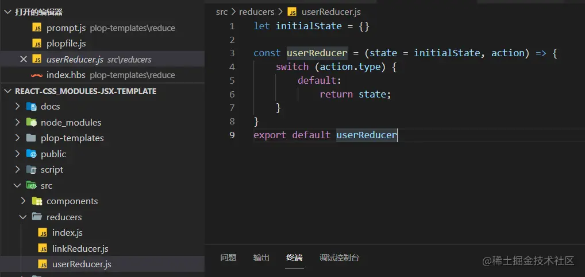The image size is (585, 277).
Task: Click the index.hbs handlebars mustache icon
Action: click(37, 75)
